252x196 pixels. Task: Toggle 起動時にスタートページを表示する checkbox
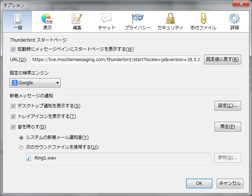tap(13, 49)
